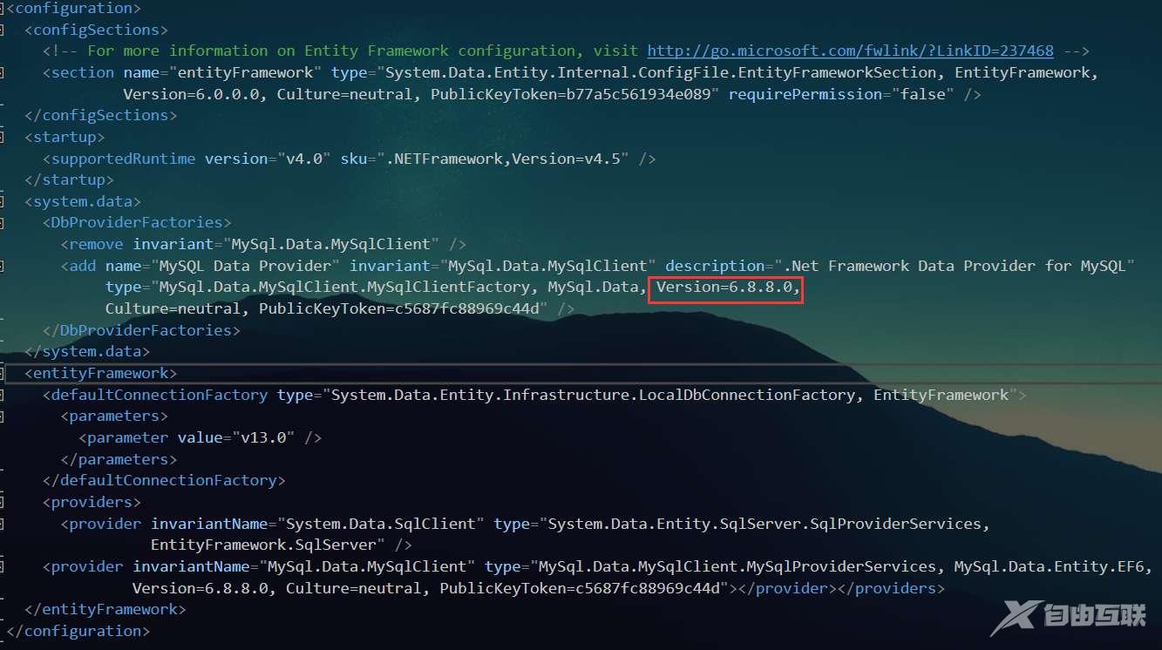Click the opening <DbProviderFactories> tag
The image size is (1162, 650).
point(137,223)
